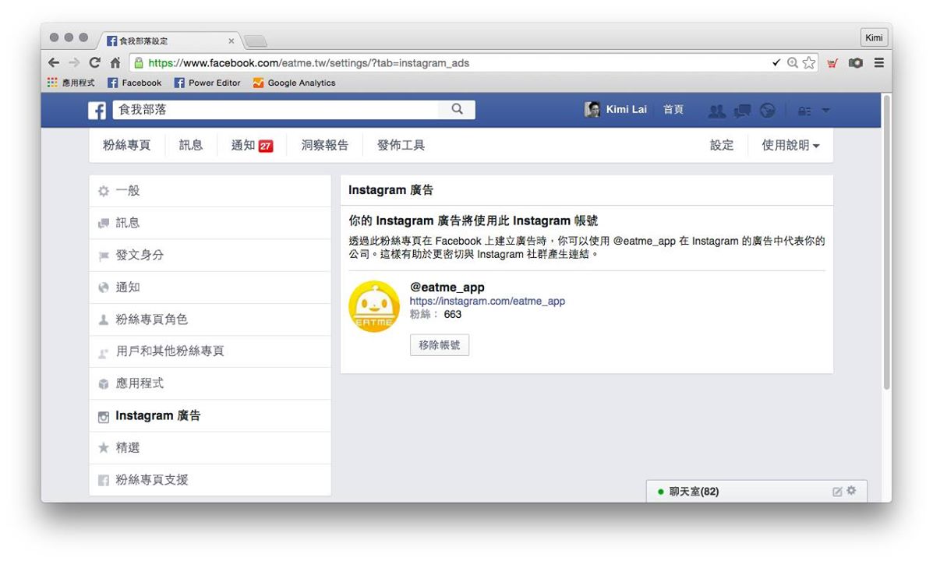Open the Facebook bookmark

click(x=135, y=83)
